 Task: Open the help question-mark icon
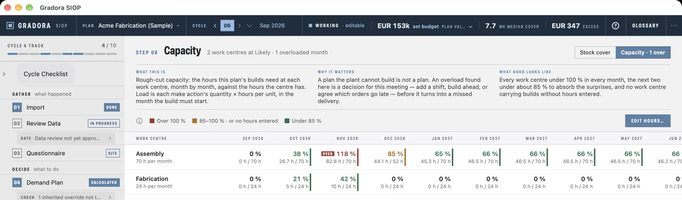[x=616, y=26]
